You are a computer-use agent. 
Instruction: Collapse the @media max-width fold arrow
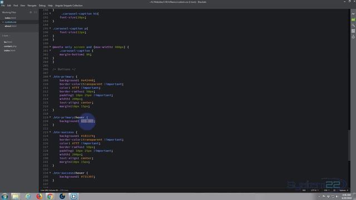point(50,47)
